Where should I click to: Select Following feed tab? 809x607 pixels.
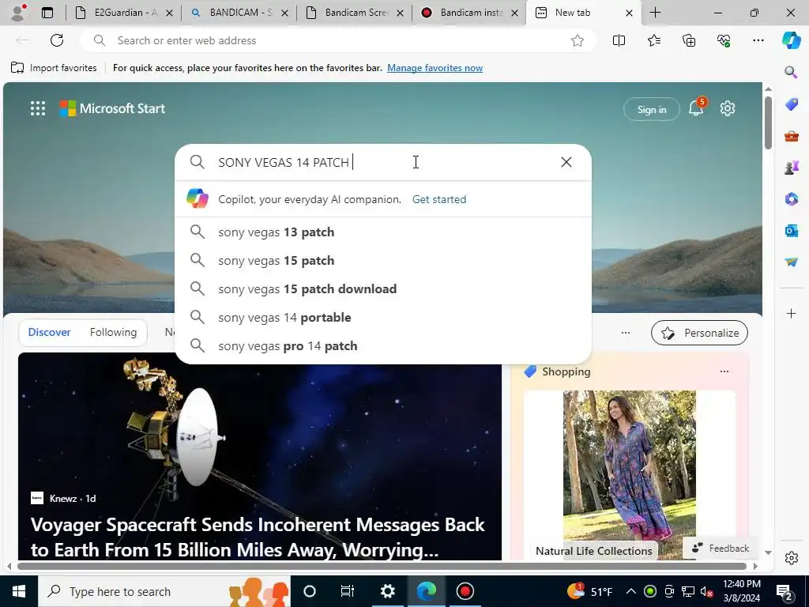point(113,333)
